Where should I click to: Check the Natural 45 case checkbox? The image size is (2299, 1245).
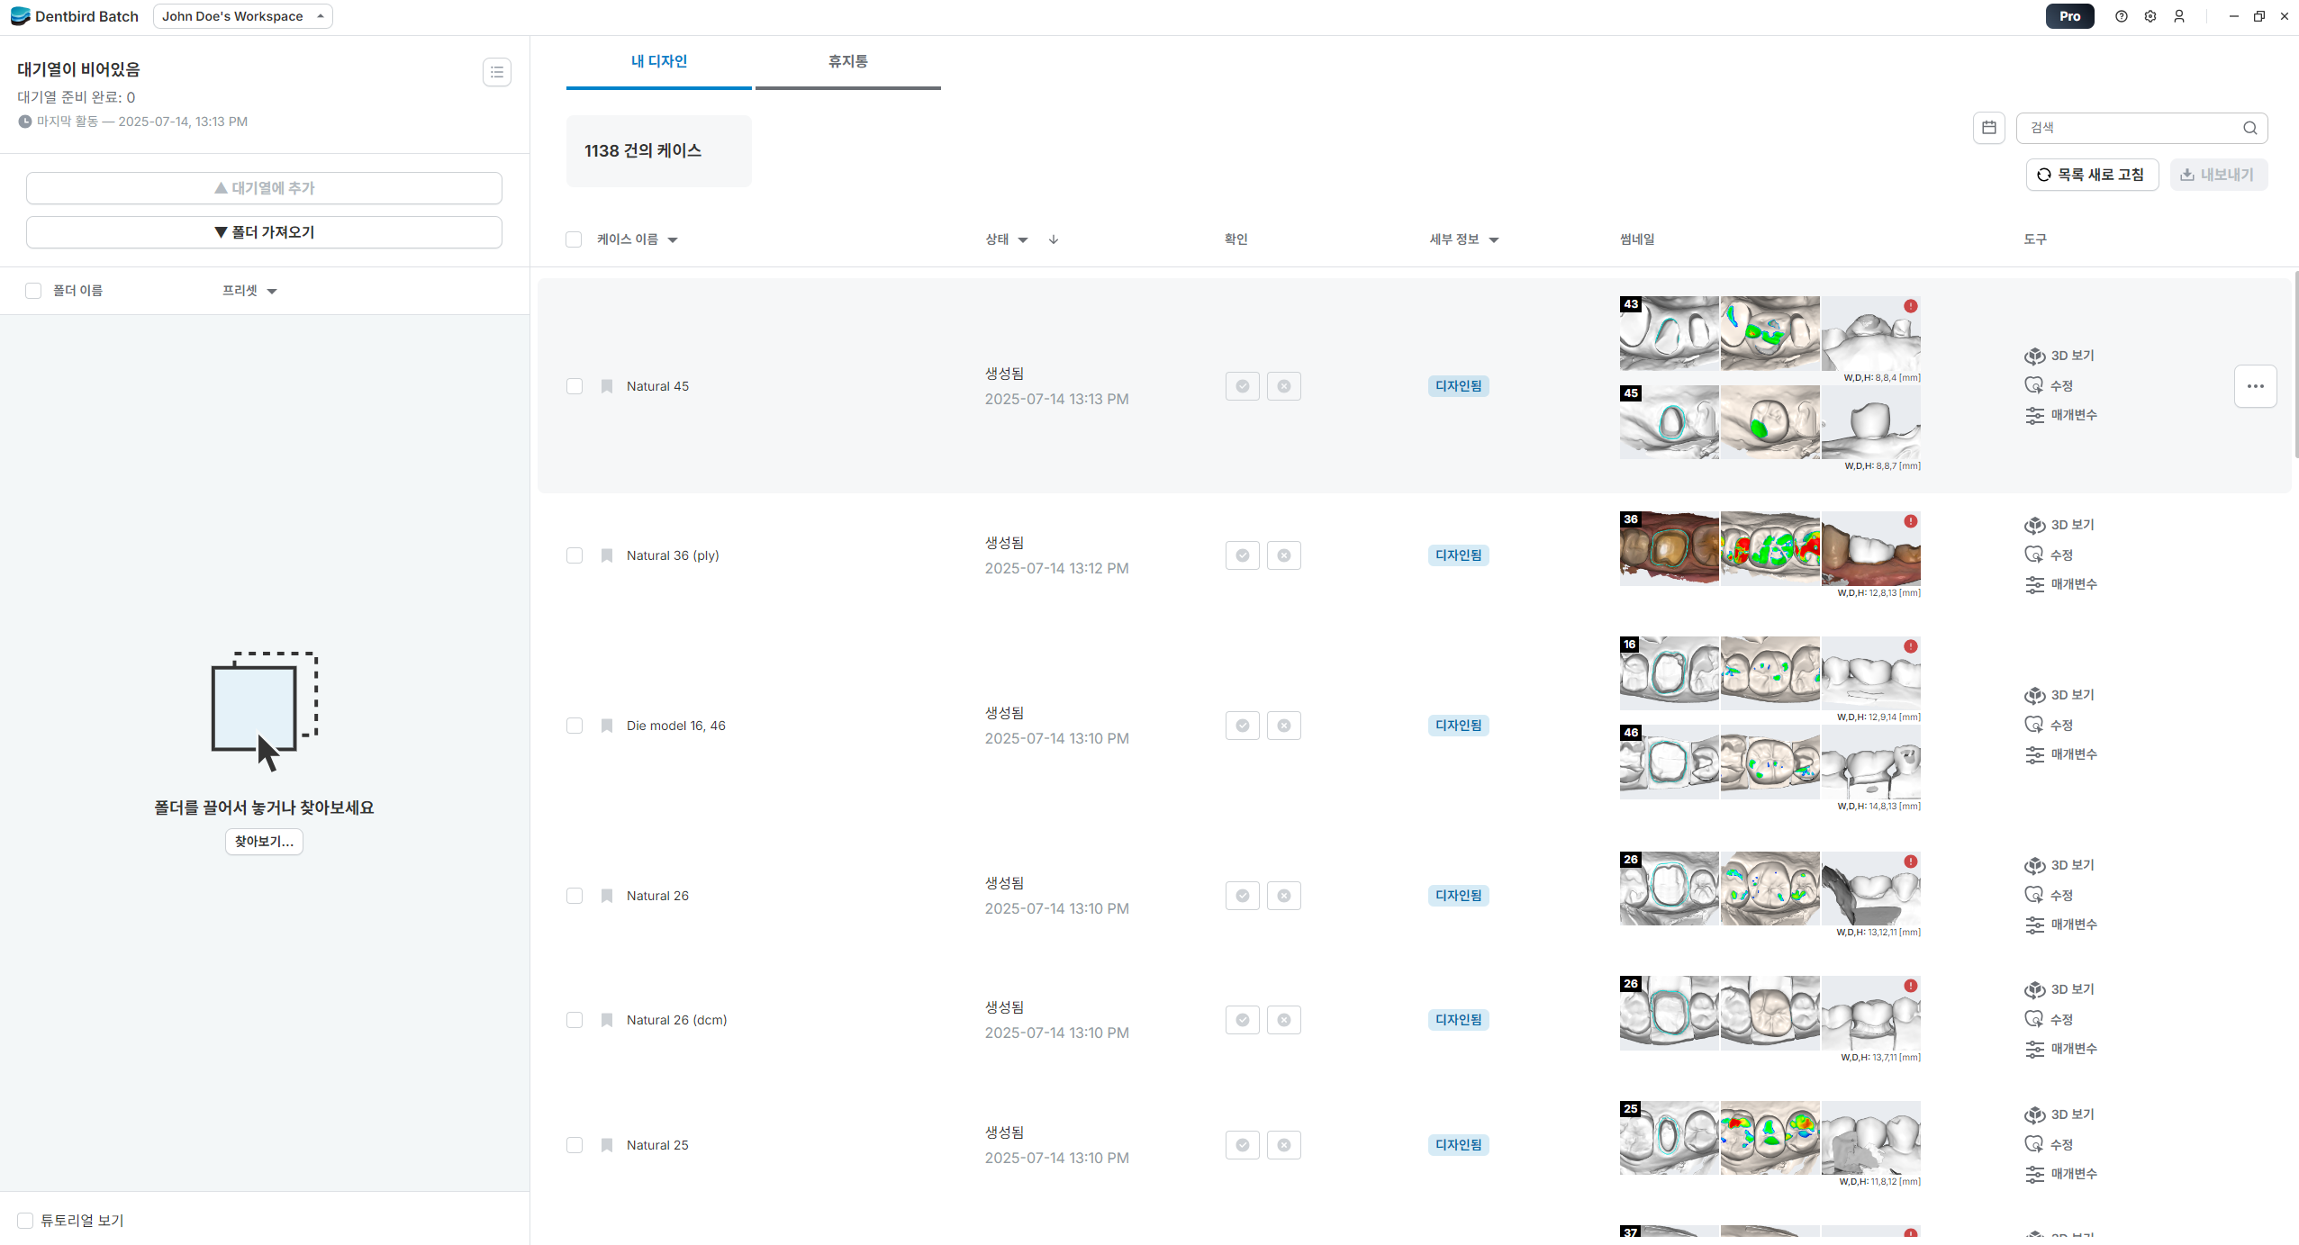coord(575,386)
